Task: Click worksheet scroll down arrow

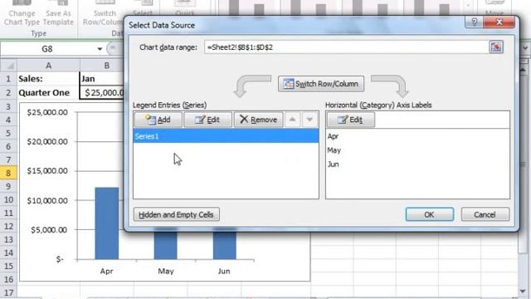Action: tap(524, 292)
